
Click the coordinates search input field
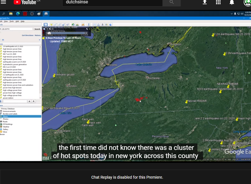(16, 29)
